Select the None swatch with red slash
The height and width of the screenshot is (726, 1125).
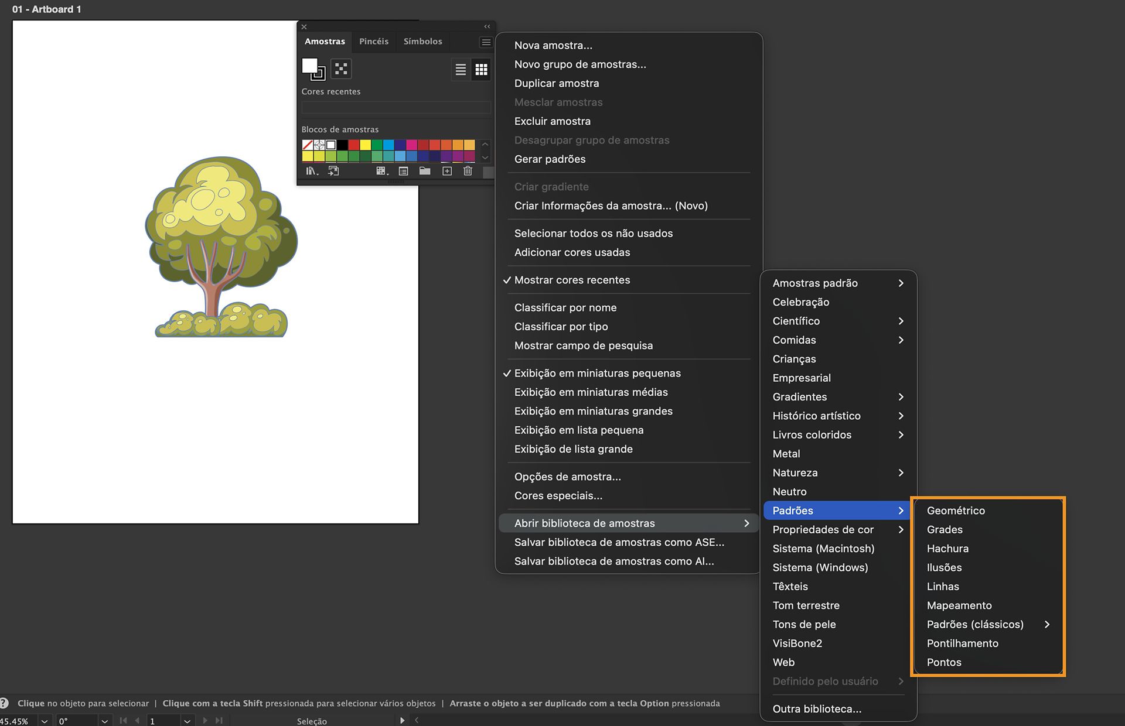coord(308,145)
